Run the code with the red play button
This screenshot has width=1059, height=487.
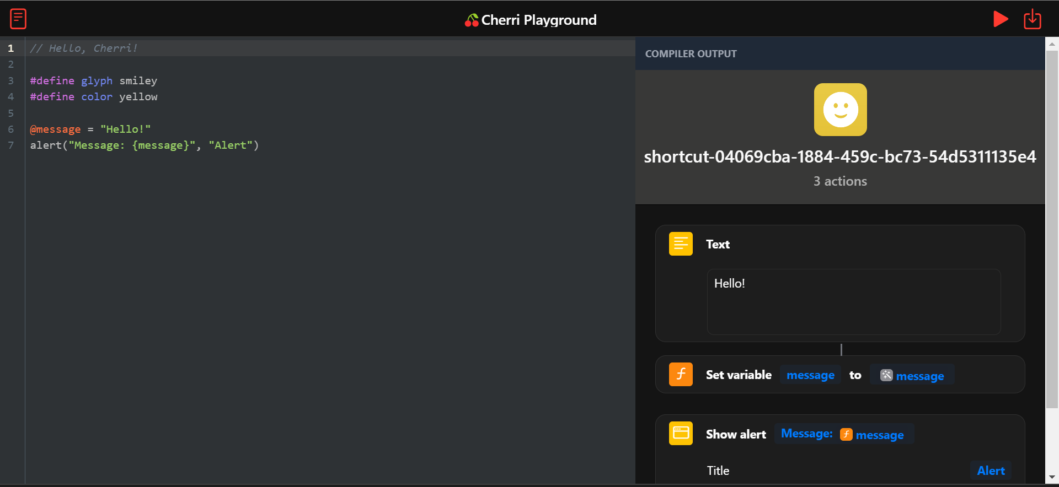[x=1001, y=19]
